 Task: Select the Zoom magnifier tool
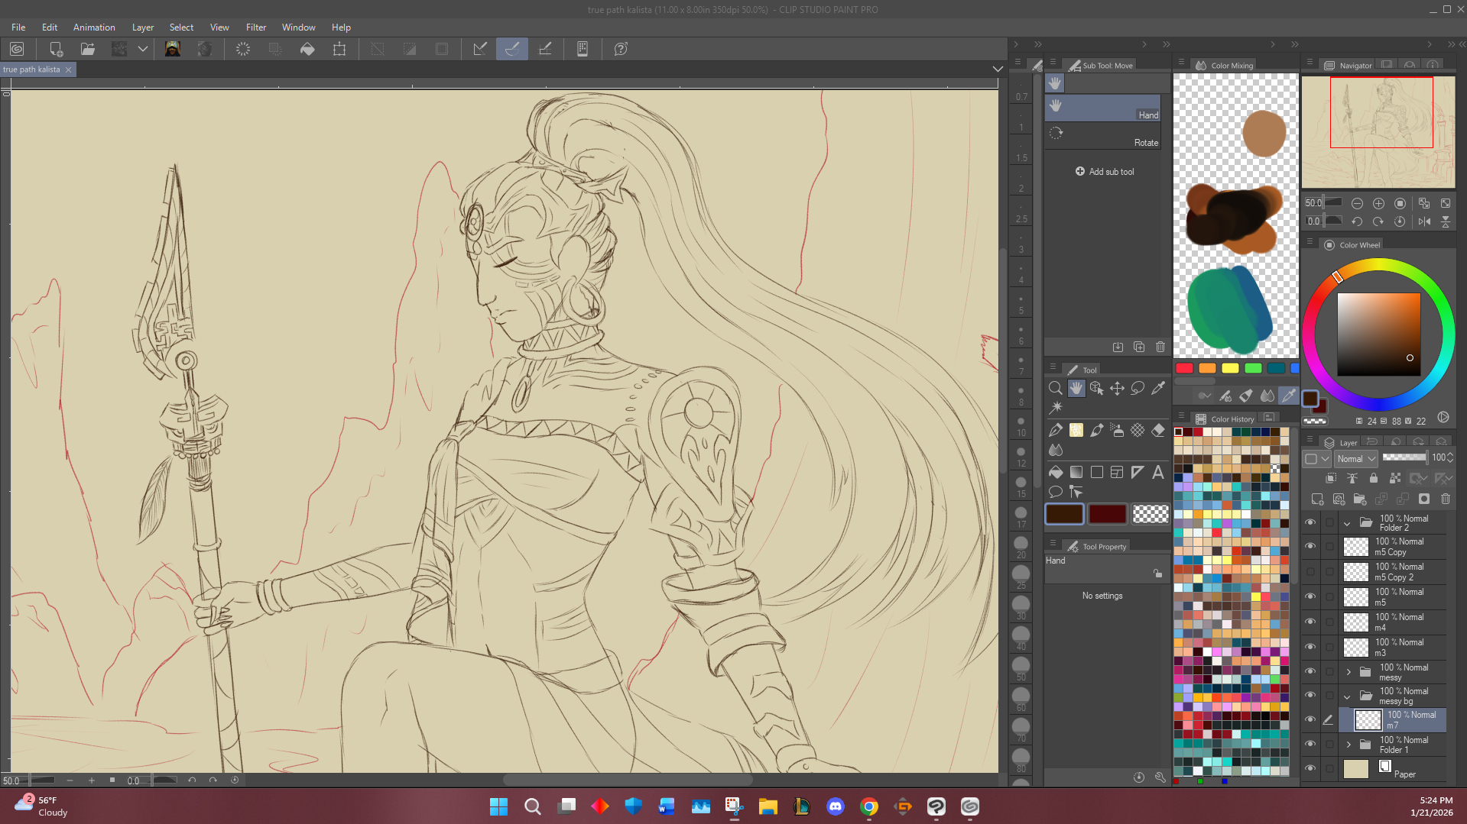coord(1056,389)
